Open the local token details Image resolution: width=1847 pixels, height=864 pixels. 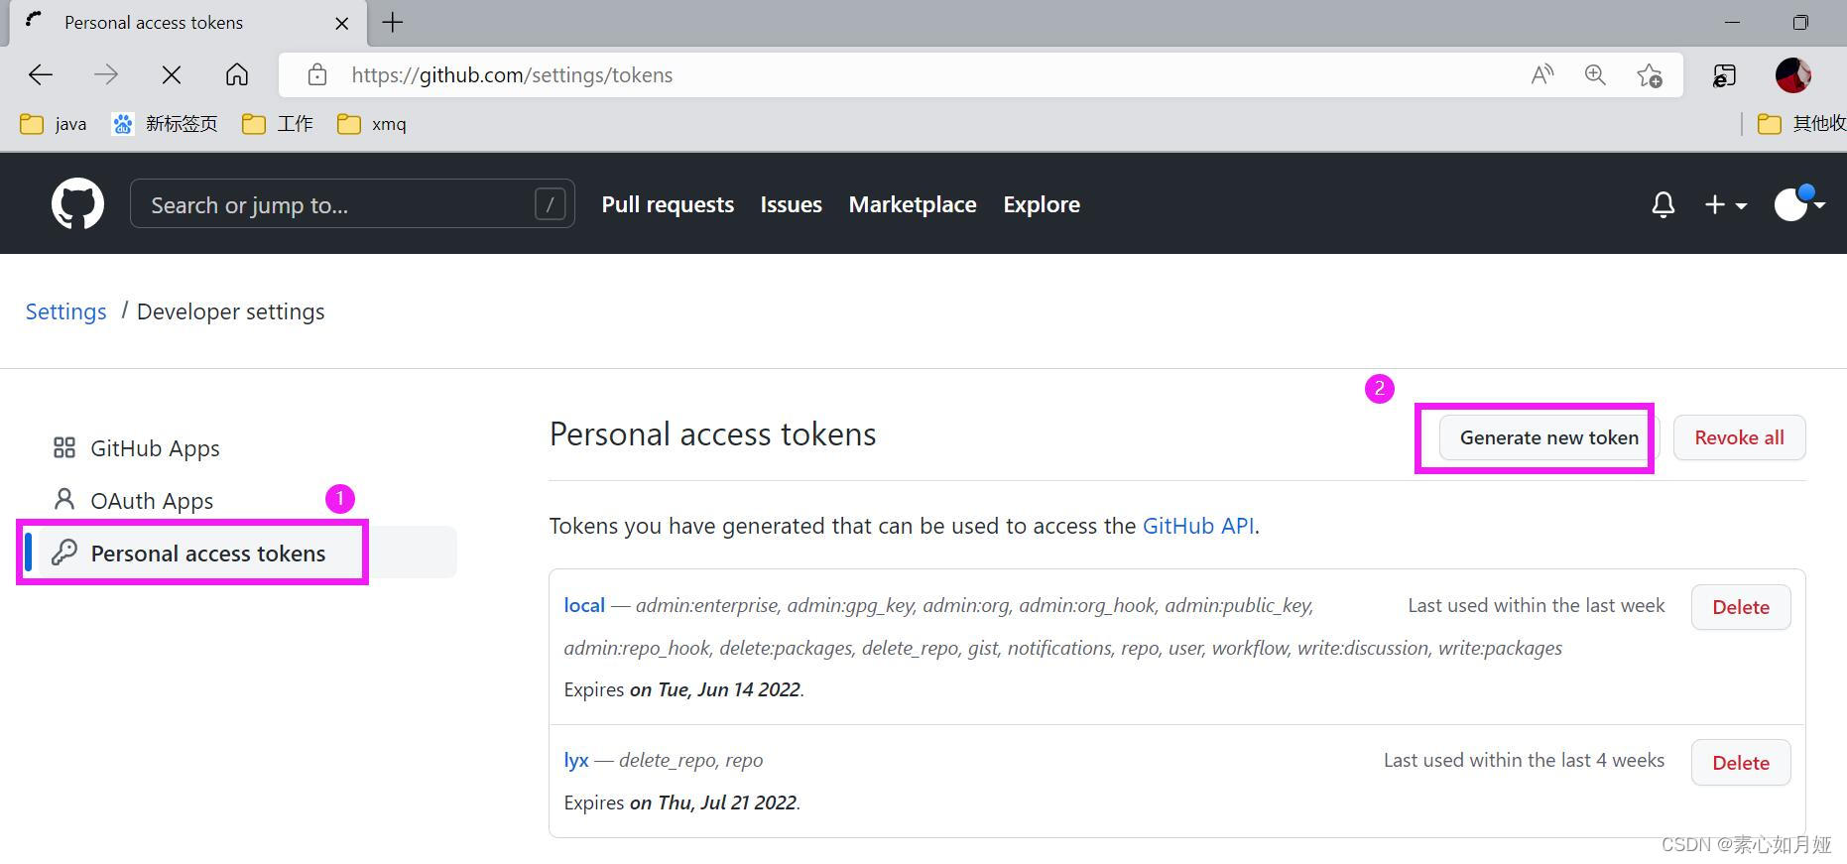tap(584, 605)
